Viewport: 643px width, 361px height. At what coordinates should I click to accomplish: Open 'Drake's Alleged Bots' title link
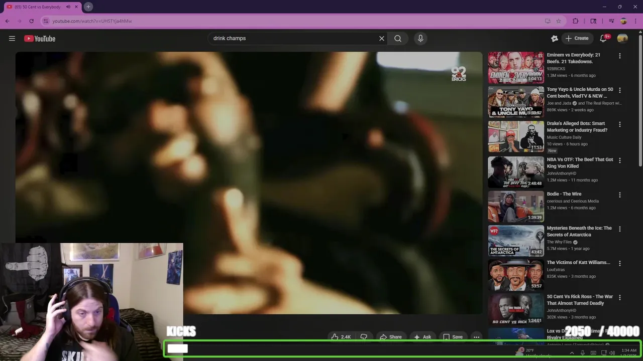click(577, 126)
